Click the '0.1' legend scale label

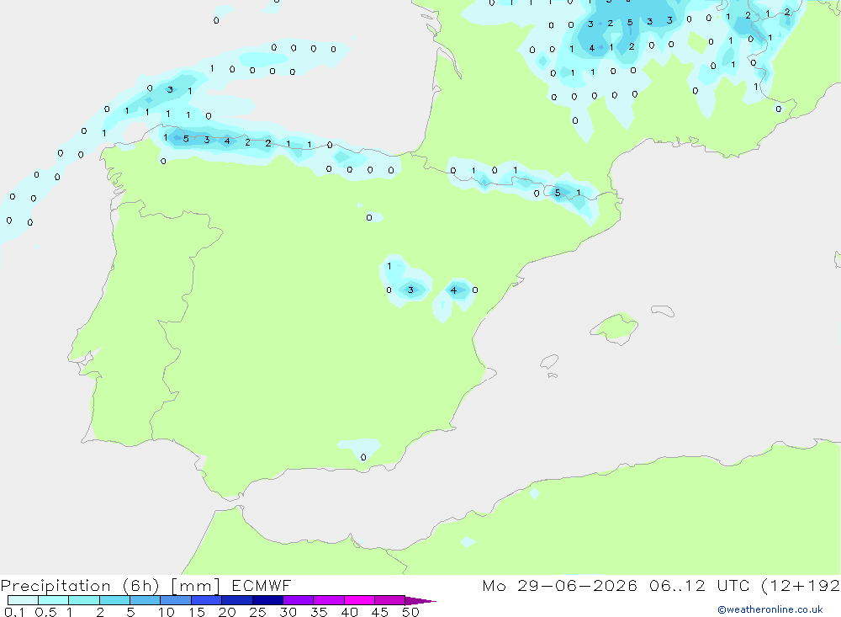coord(14,612)
